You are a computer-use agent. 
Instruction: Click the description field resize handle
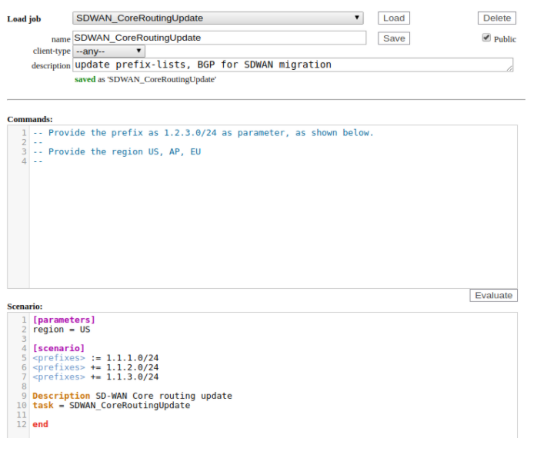pos(509,68)
